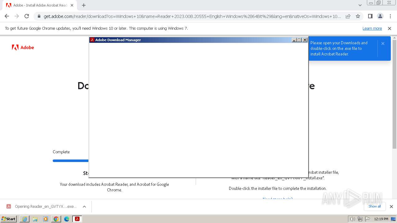The width and height of the screenshot is (397, 223).
Task: Open Windows Media Player from the taskbar
Action: (x=46, y=219)
